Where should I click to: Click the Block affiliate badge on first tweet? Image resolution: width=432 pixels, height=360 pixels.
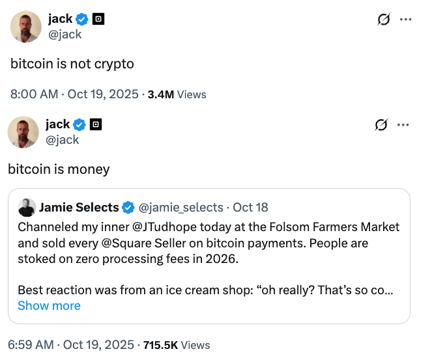click(98, 20)
